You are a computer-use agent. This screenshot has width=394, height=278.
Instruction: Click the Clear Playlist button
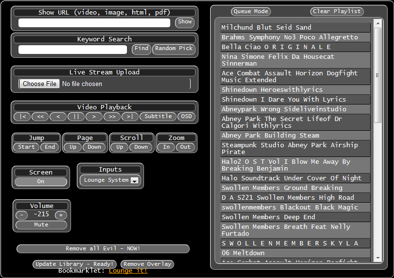click(x=337, y=12)
